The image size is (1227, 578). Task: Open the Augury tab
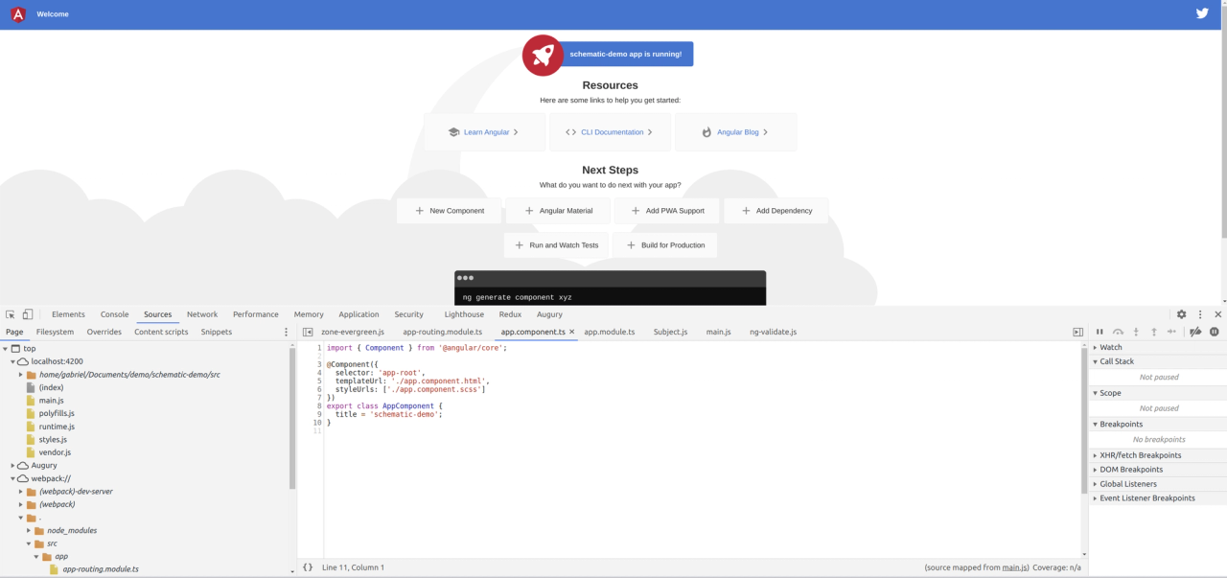[x=549, y=314]
